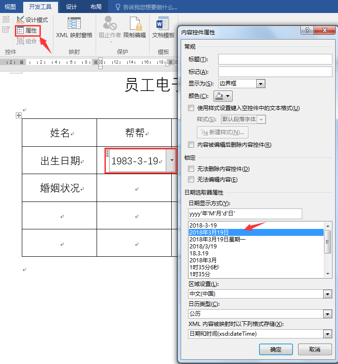338x364 pixels.
Task: Select date format 18.3.19
Action: pos(256,253)
